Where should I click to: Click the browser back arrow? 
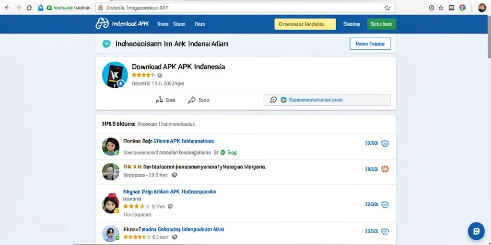pyautogui.click(x=7, y=8)
